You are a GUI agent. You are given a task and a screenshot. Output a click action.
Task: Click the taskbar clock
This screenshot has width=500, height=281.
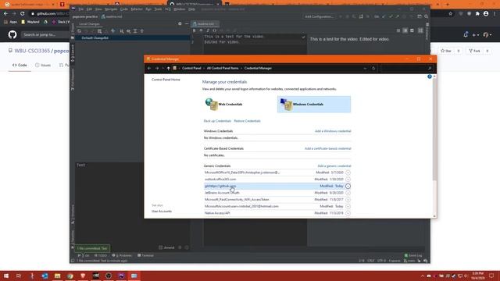[x=477, y=276]
